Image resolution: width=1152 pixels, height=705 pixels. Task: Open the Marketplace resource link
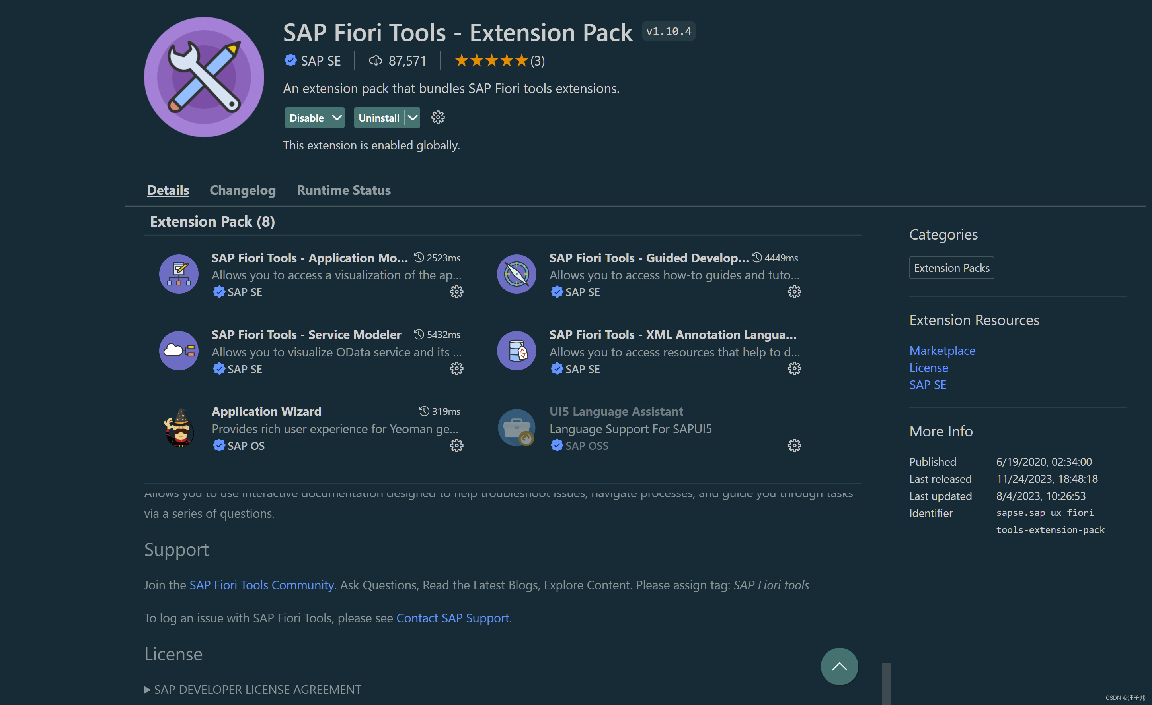[942, 350]
